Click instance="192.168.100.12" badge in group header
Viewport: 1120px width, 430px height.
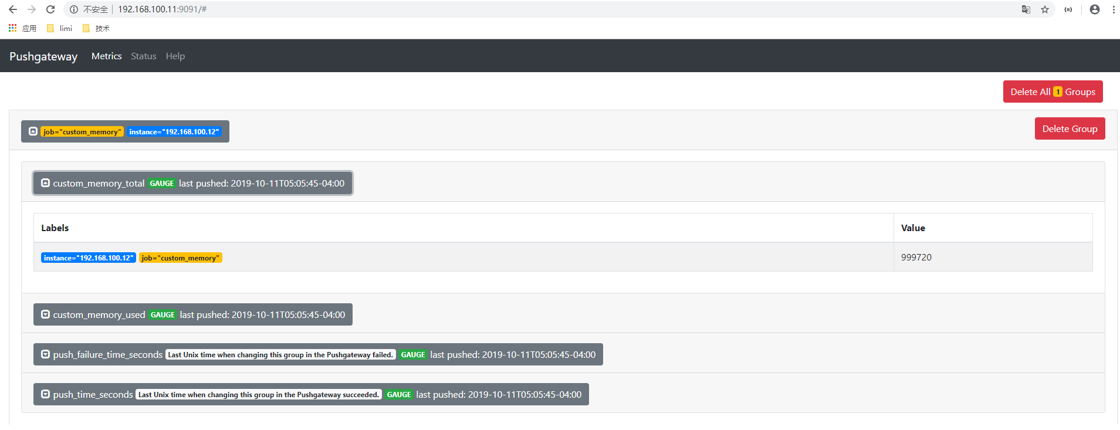(x=174, y=131)
